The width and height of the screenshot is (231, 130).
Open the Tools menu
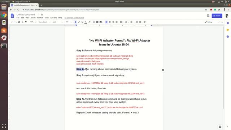click(47, 18)
